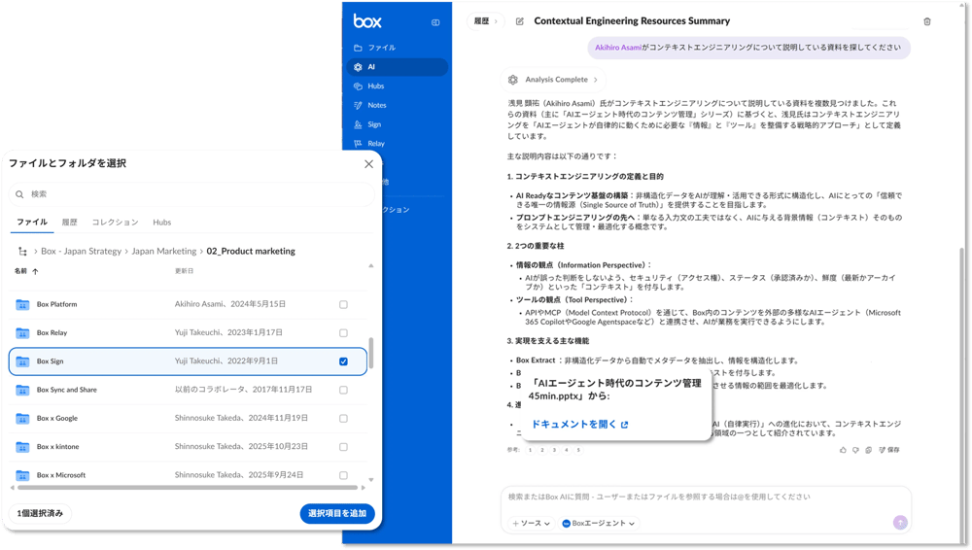The height and width of the screenshot is (550, 972).
Task: Collapse the blue sidebar panel icon
Action: click(435, 22)
